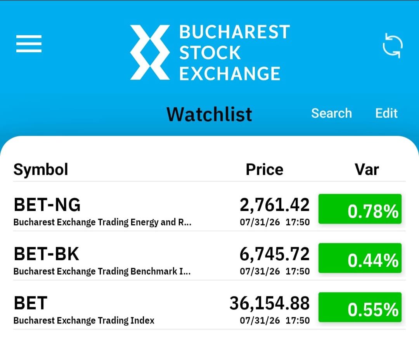Viewport: 419px width, 354px height.
Task: Tap the Bucharest Stock Exchange X logo
Action: point(150,52)
